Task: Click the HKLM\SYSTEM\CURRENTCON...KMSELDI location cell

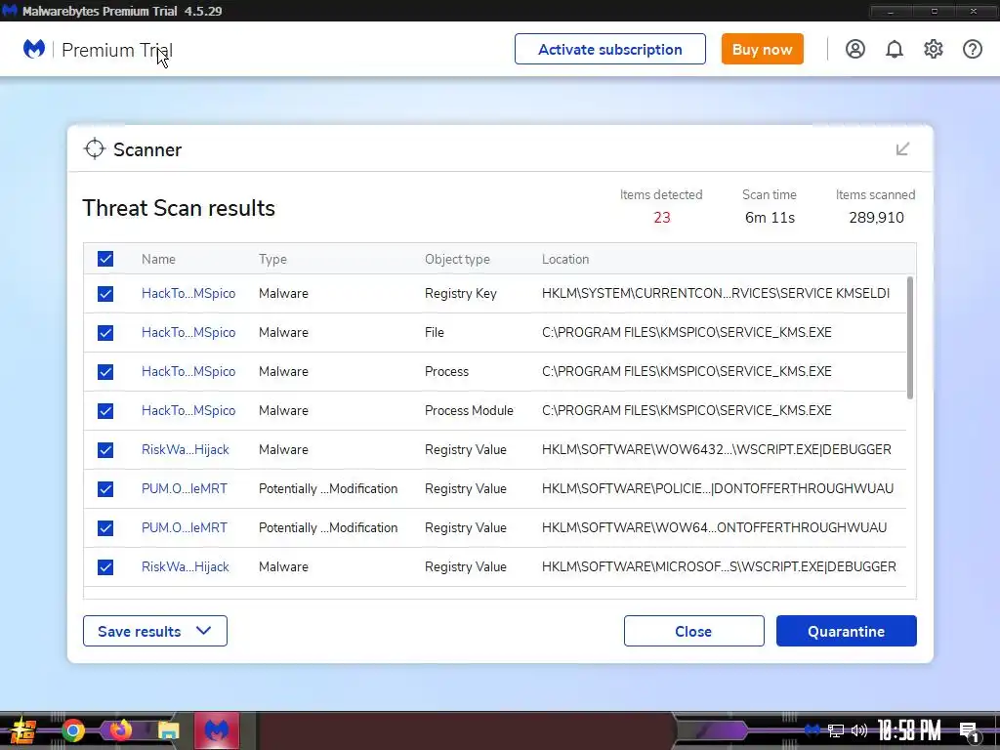Action: pos(716,293)
